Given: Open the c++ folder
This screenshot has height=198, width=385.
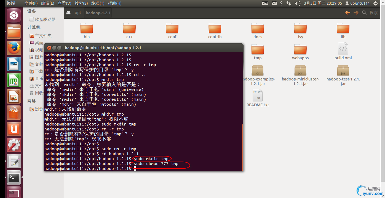Looking at the screenshot, I should pyautogui.click(x=129, y=31).
